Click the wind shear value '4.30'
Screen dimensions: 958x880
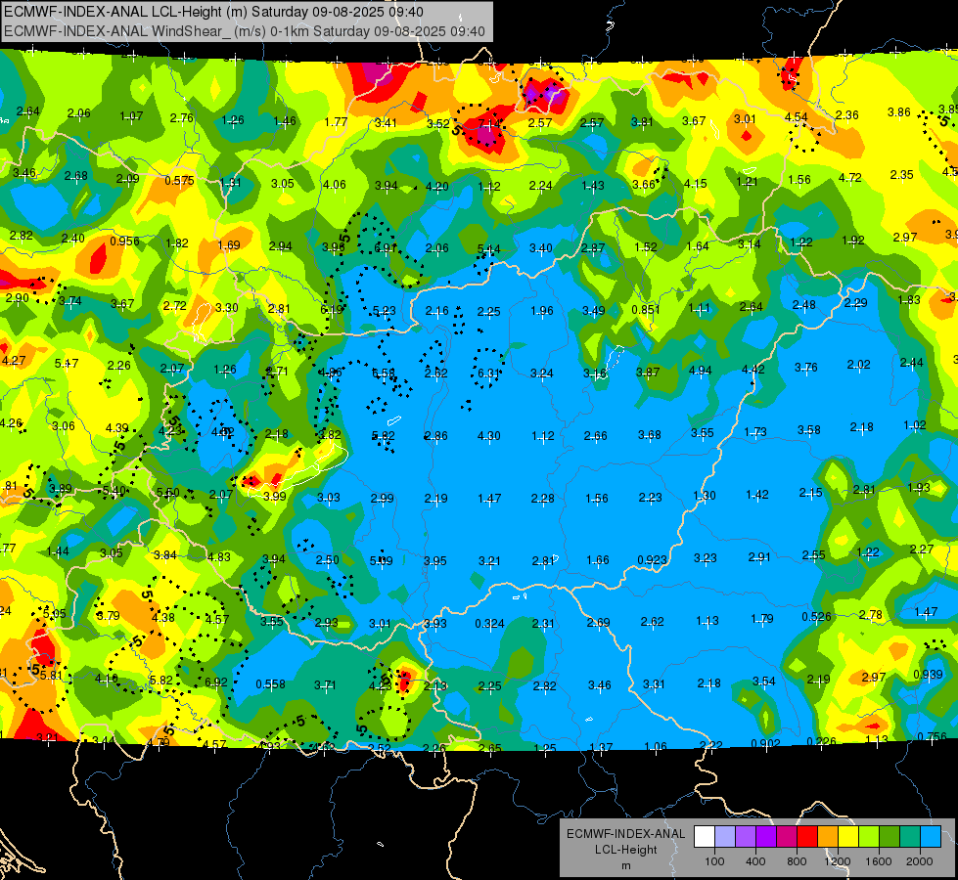pyautogui.click(x=488, y=435)
